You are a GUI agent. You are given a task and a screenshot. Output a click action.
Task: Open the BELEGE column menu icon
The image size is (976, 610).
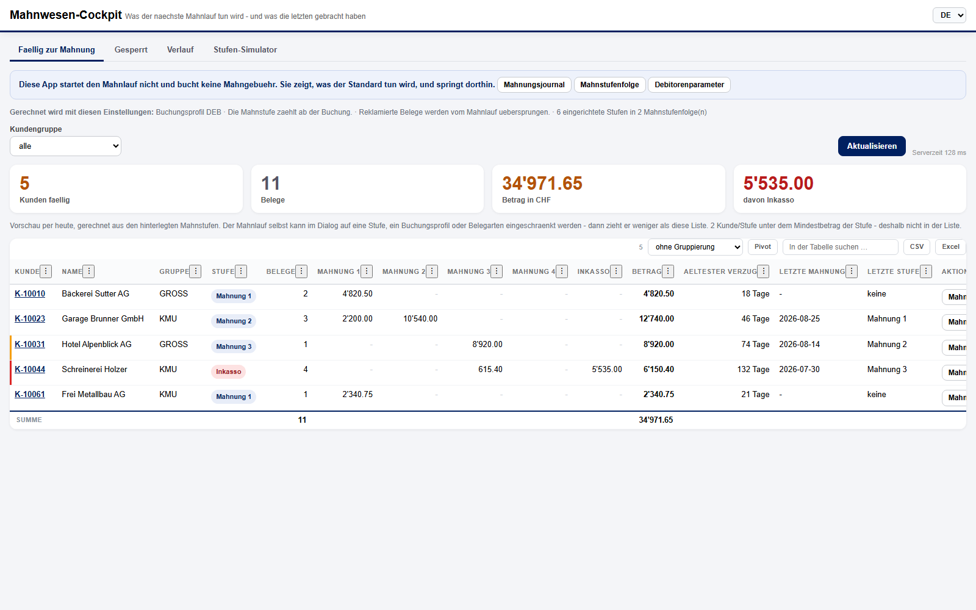(301, 271)
